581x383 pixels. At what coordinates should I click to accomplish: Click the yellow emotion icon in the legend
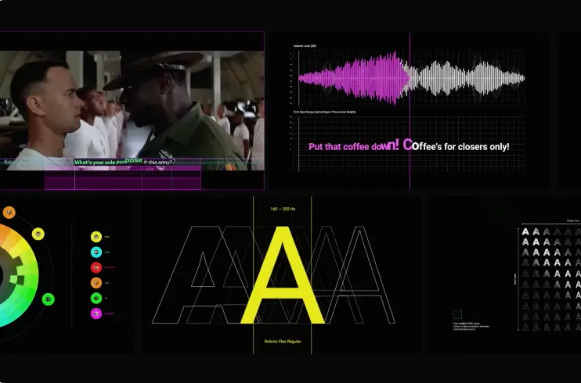pos(96,236)
